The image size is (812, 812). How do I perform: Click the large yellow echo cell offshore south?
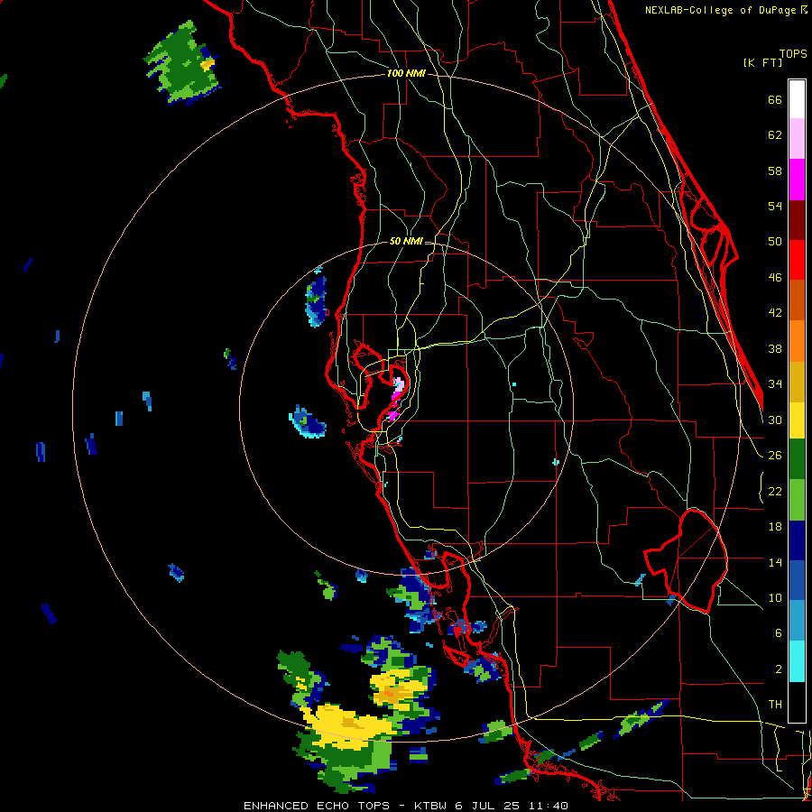point(348,725)
